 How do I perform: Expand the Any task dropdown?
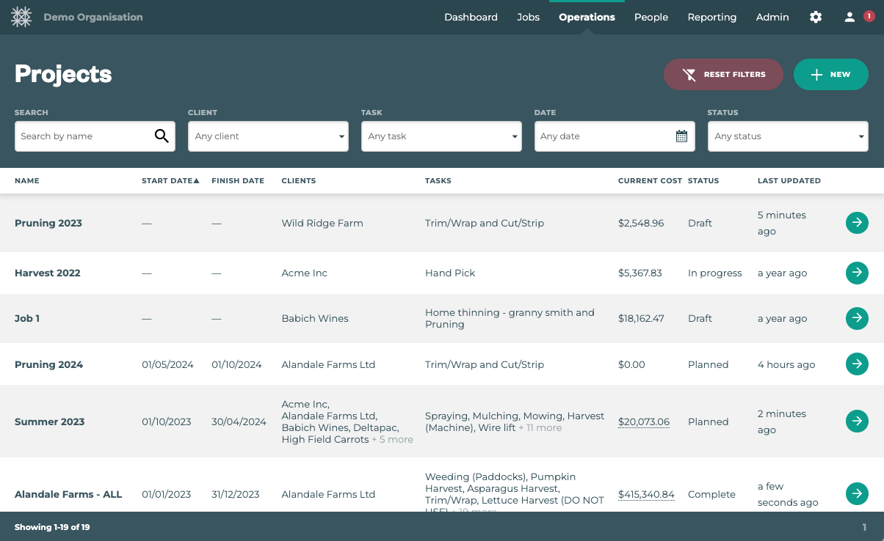441,136
